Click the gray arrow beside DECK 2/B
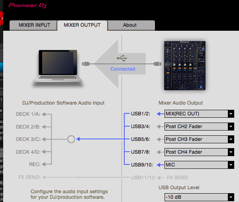The image size is (239, 202). (x=46, y=127)
